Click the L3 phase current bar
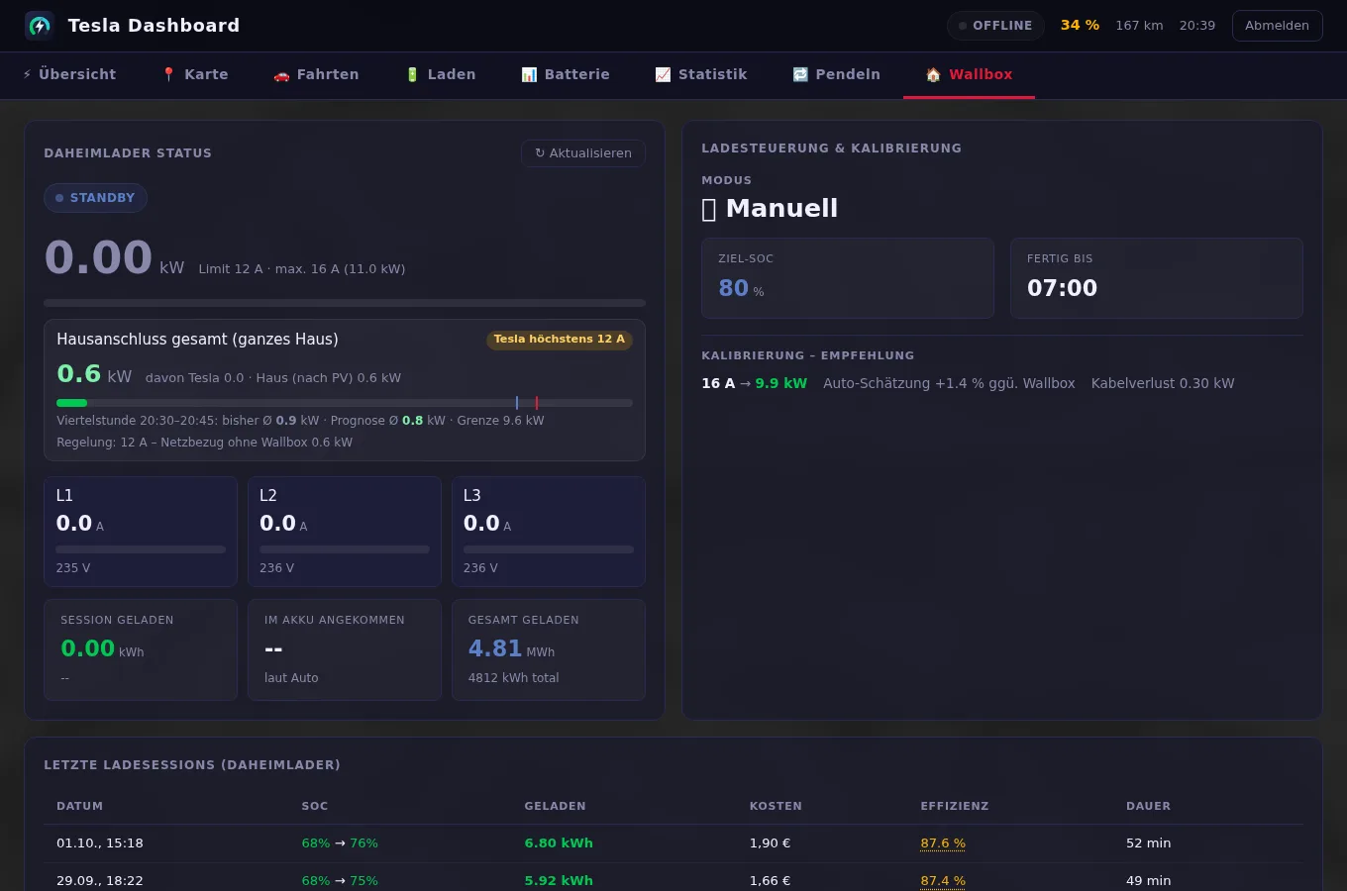This screenshot has height=891, width=1347. click(x=549, y=549)
